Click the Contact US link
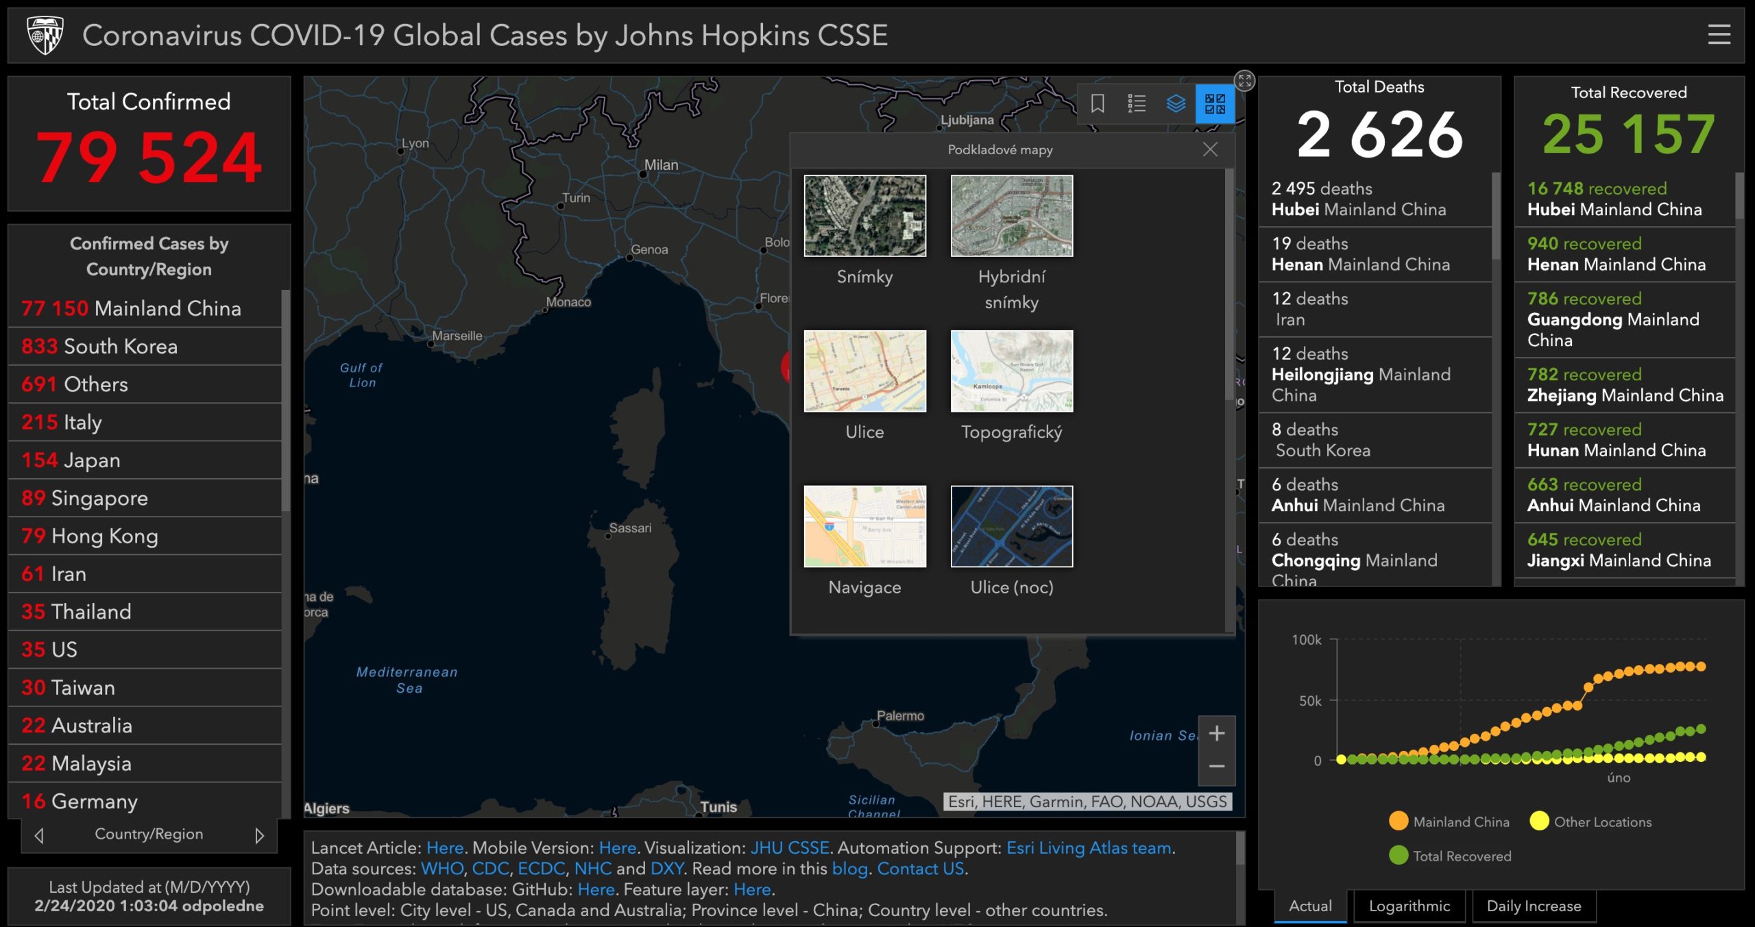The width and height of the screenshot is (1755, 927). 921,869
